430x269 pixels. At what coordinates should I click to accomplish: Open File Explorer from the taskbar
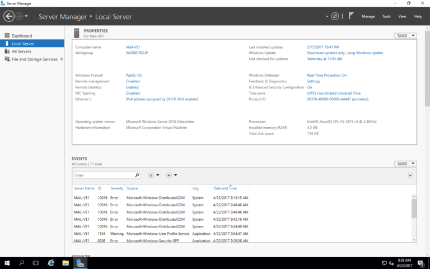[x=66, y=263]
